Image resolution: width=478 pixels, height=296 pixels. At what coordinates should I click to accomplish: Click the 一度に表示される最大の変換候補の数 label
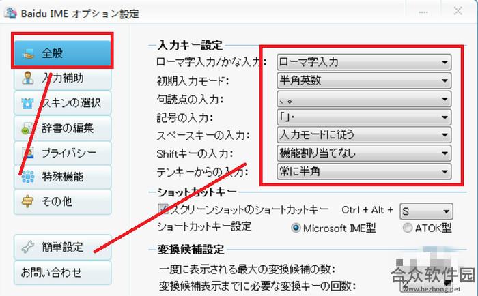tap(247, 269)
